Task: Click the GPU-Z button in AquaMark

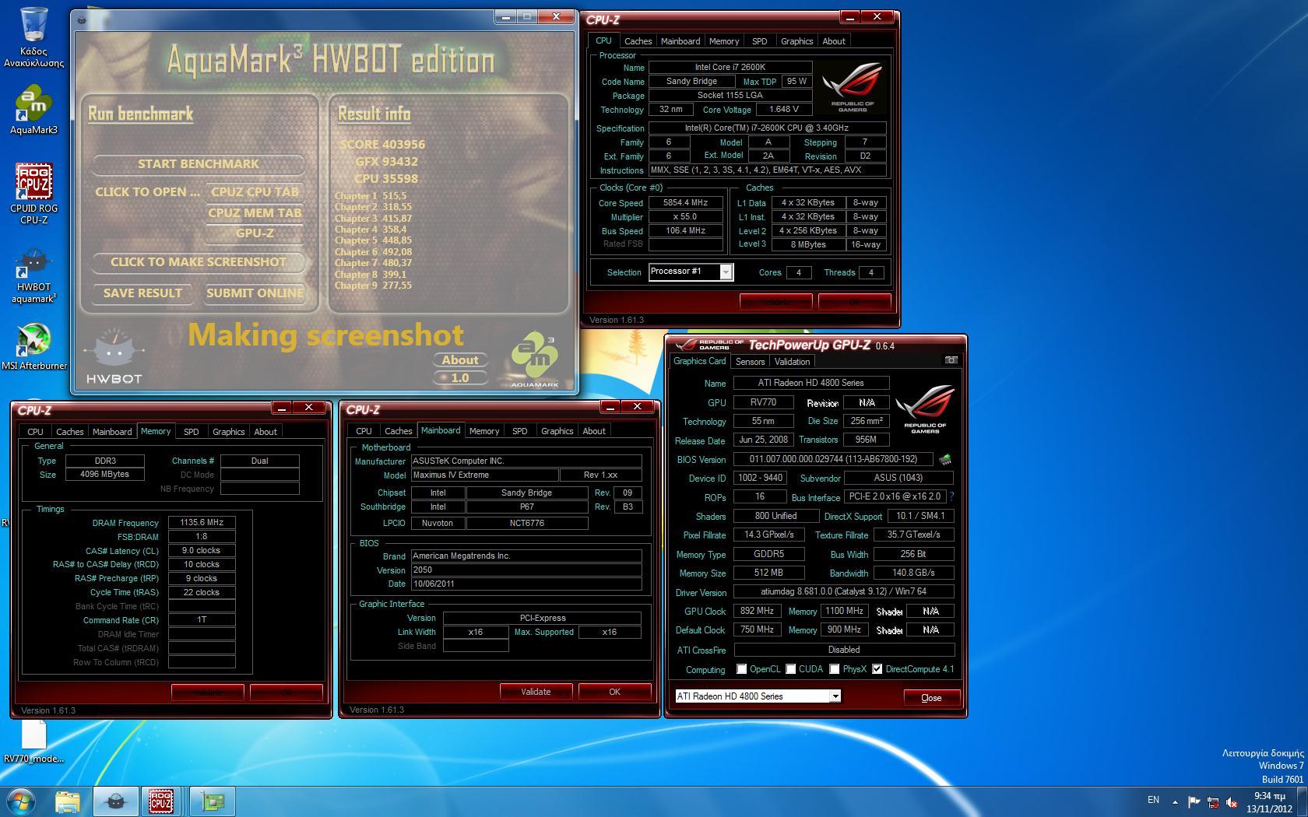Action: point(255,233)
